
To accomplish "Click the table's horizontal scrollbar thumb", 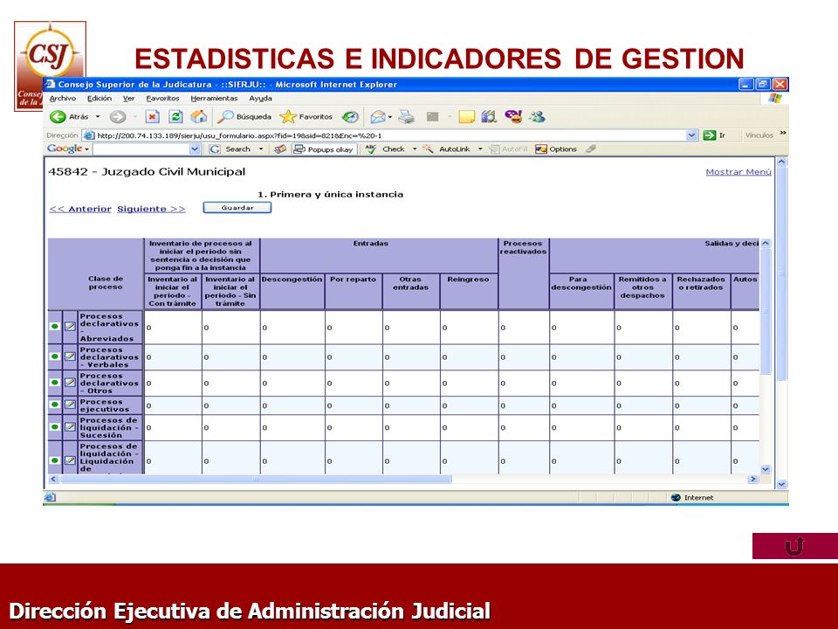I will pos(256,480).
